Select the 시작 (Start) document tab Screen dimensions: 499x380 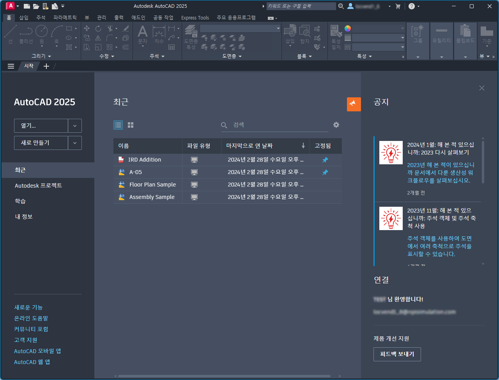[28, 66]
